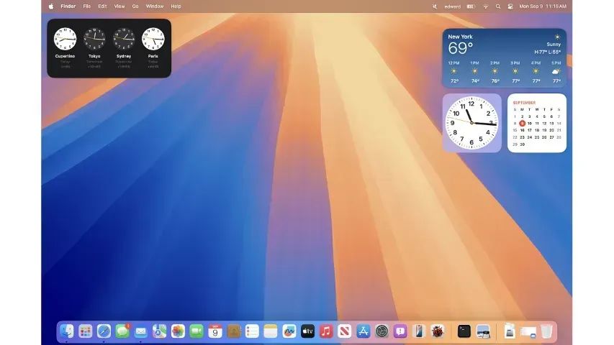The width and height of the screenshot is (614, 345).
Task: Open Safari from the Dock
Action: pos(104,331)
